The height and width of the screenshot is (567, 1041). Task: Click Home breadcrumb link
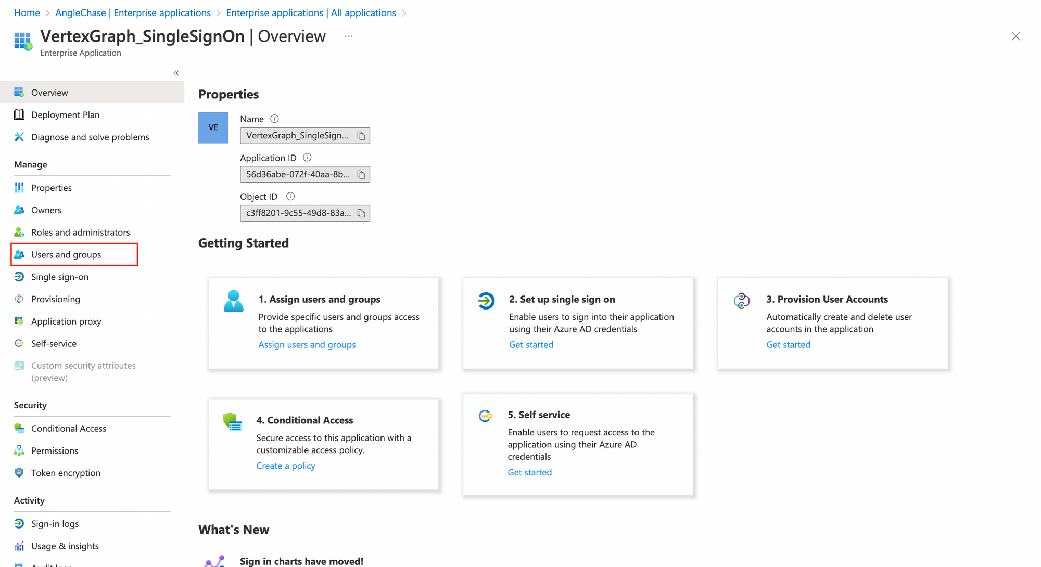[x=27, y=12]
